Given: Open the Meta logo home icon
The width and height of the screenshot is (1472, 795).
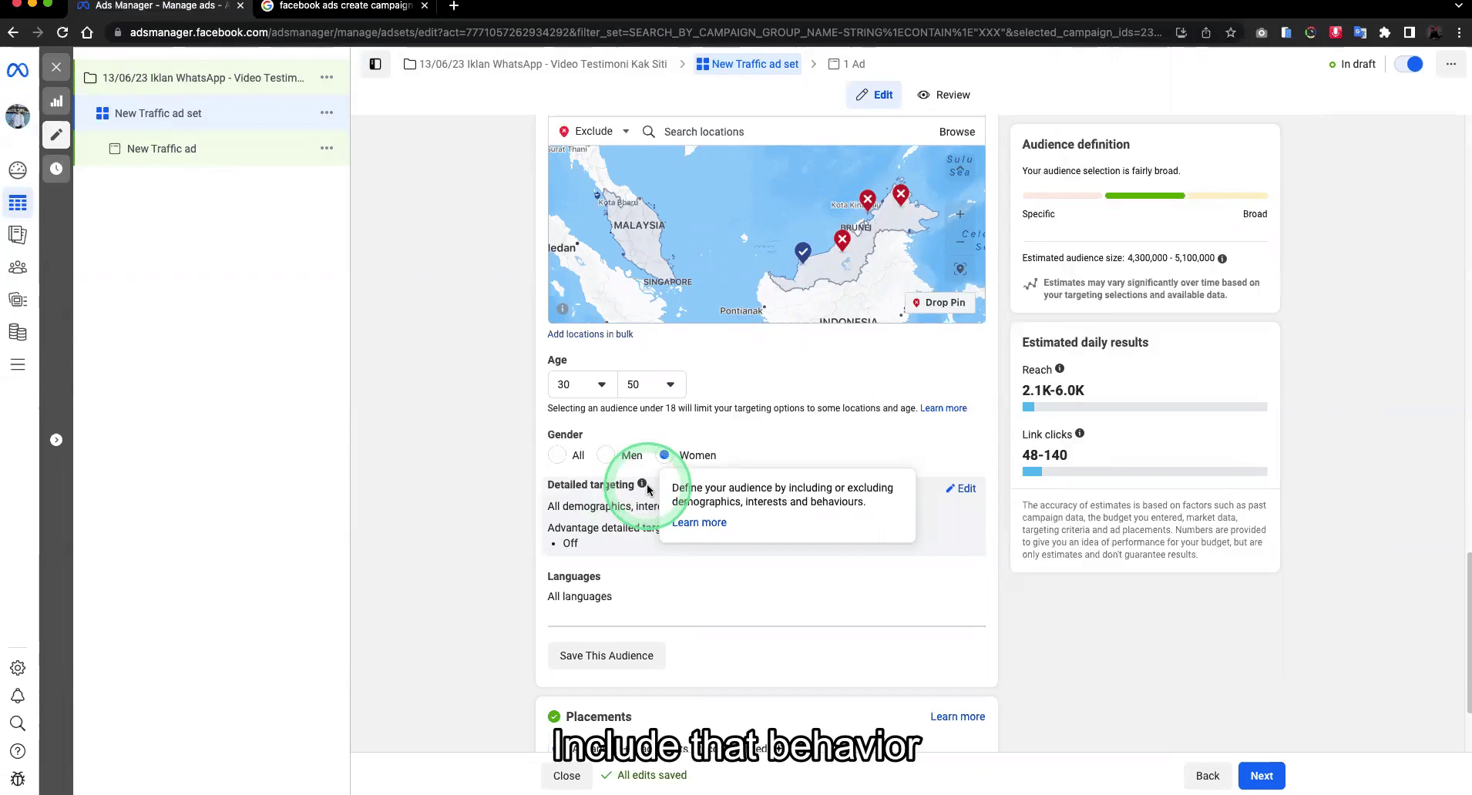Looking at the screenshot, I should (18, 71).
